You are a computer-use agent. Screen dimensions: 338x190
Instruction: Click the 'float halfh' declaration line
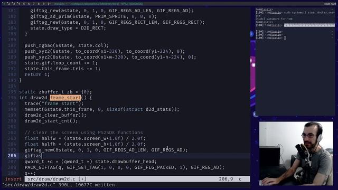(x=85, y=144)
